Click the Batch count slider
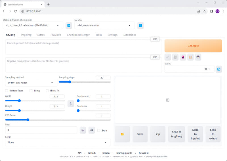The height and width of the screenshot is (161, 227). [x=94, y=101]
